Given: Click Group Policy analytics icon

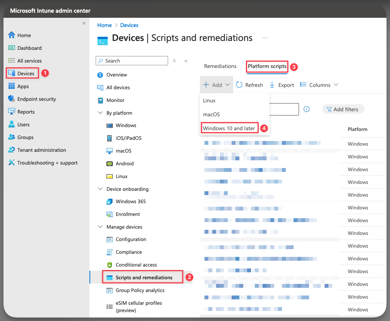Looking at the screenshot, I should (x=110, y=290).
